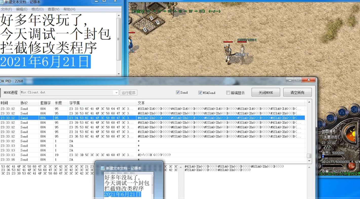Open the bag inventory orb in game HUD
The height and width of the screenshot is (199, 360).
330,118
